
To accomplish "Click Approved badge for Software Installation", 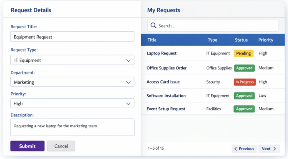I will [244, 96].
